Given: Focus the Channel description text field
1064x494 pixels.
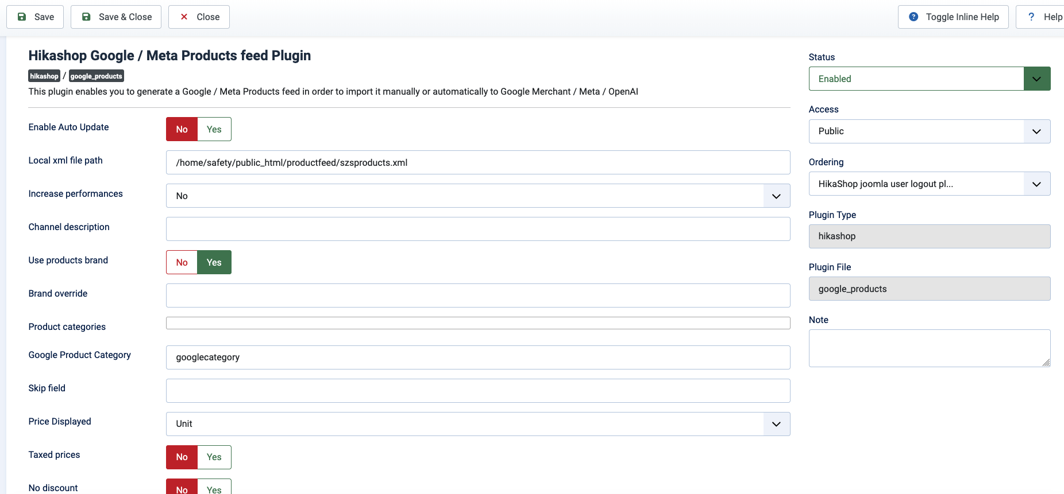Looking at the screenshot, I should coord(477,230).
